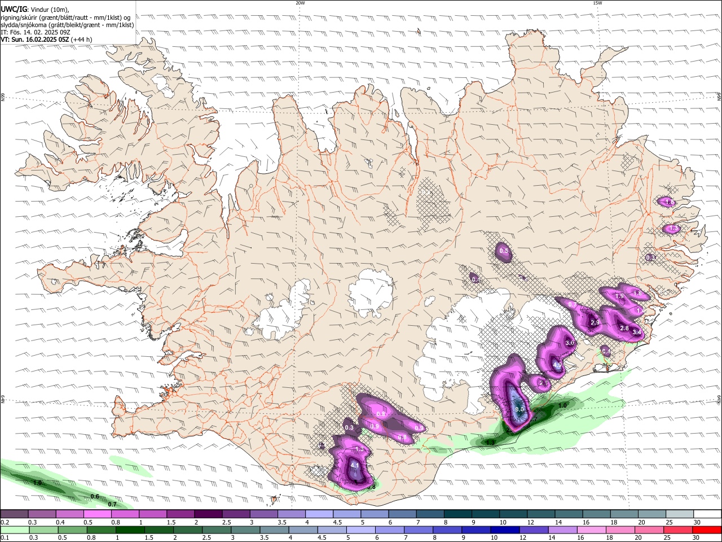
Task: Click the 9.0 precipitation value on map
Action: pos(520,409)
